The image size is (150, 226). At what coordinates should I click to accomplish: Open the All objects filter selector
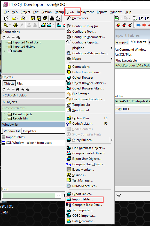click(x=33, y=102)
